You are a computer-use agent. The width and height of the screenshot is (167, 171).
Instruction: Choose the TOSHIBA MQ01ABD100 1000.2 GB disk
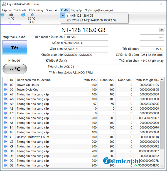pyautogui.click(x=92, y=20)
